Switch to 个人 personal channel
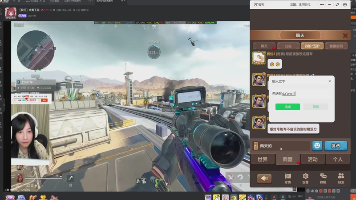Viewport: 356px width, 200px height. 338,160
